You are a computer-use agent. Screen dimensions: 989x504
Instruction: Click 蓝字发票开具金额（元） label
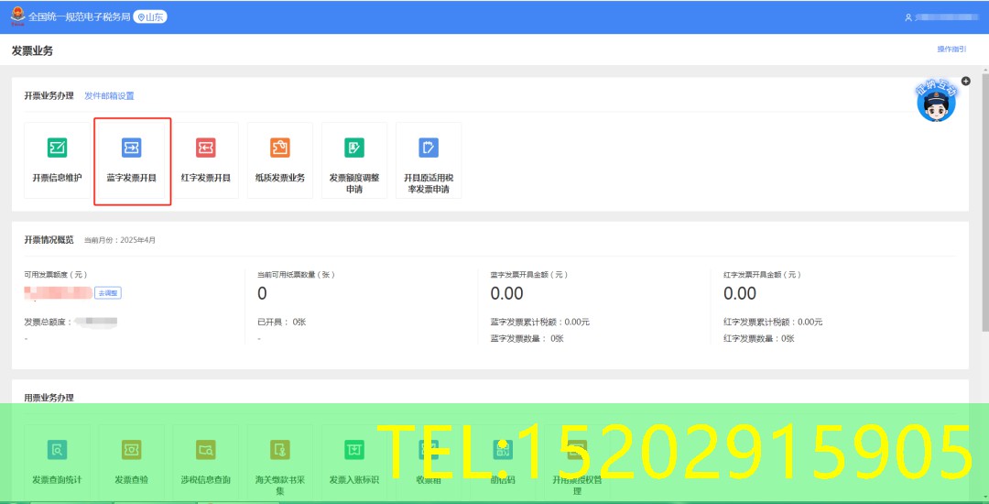530,274
